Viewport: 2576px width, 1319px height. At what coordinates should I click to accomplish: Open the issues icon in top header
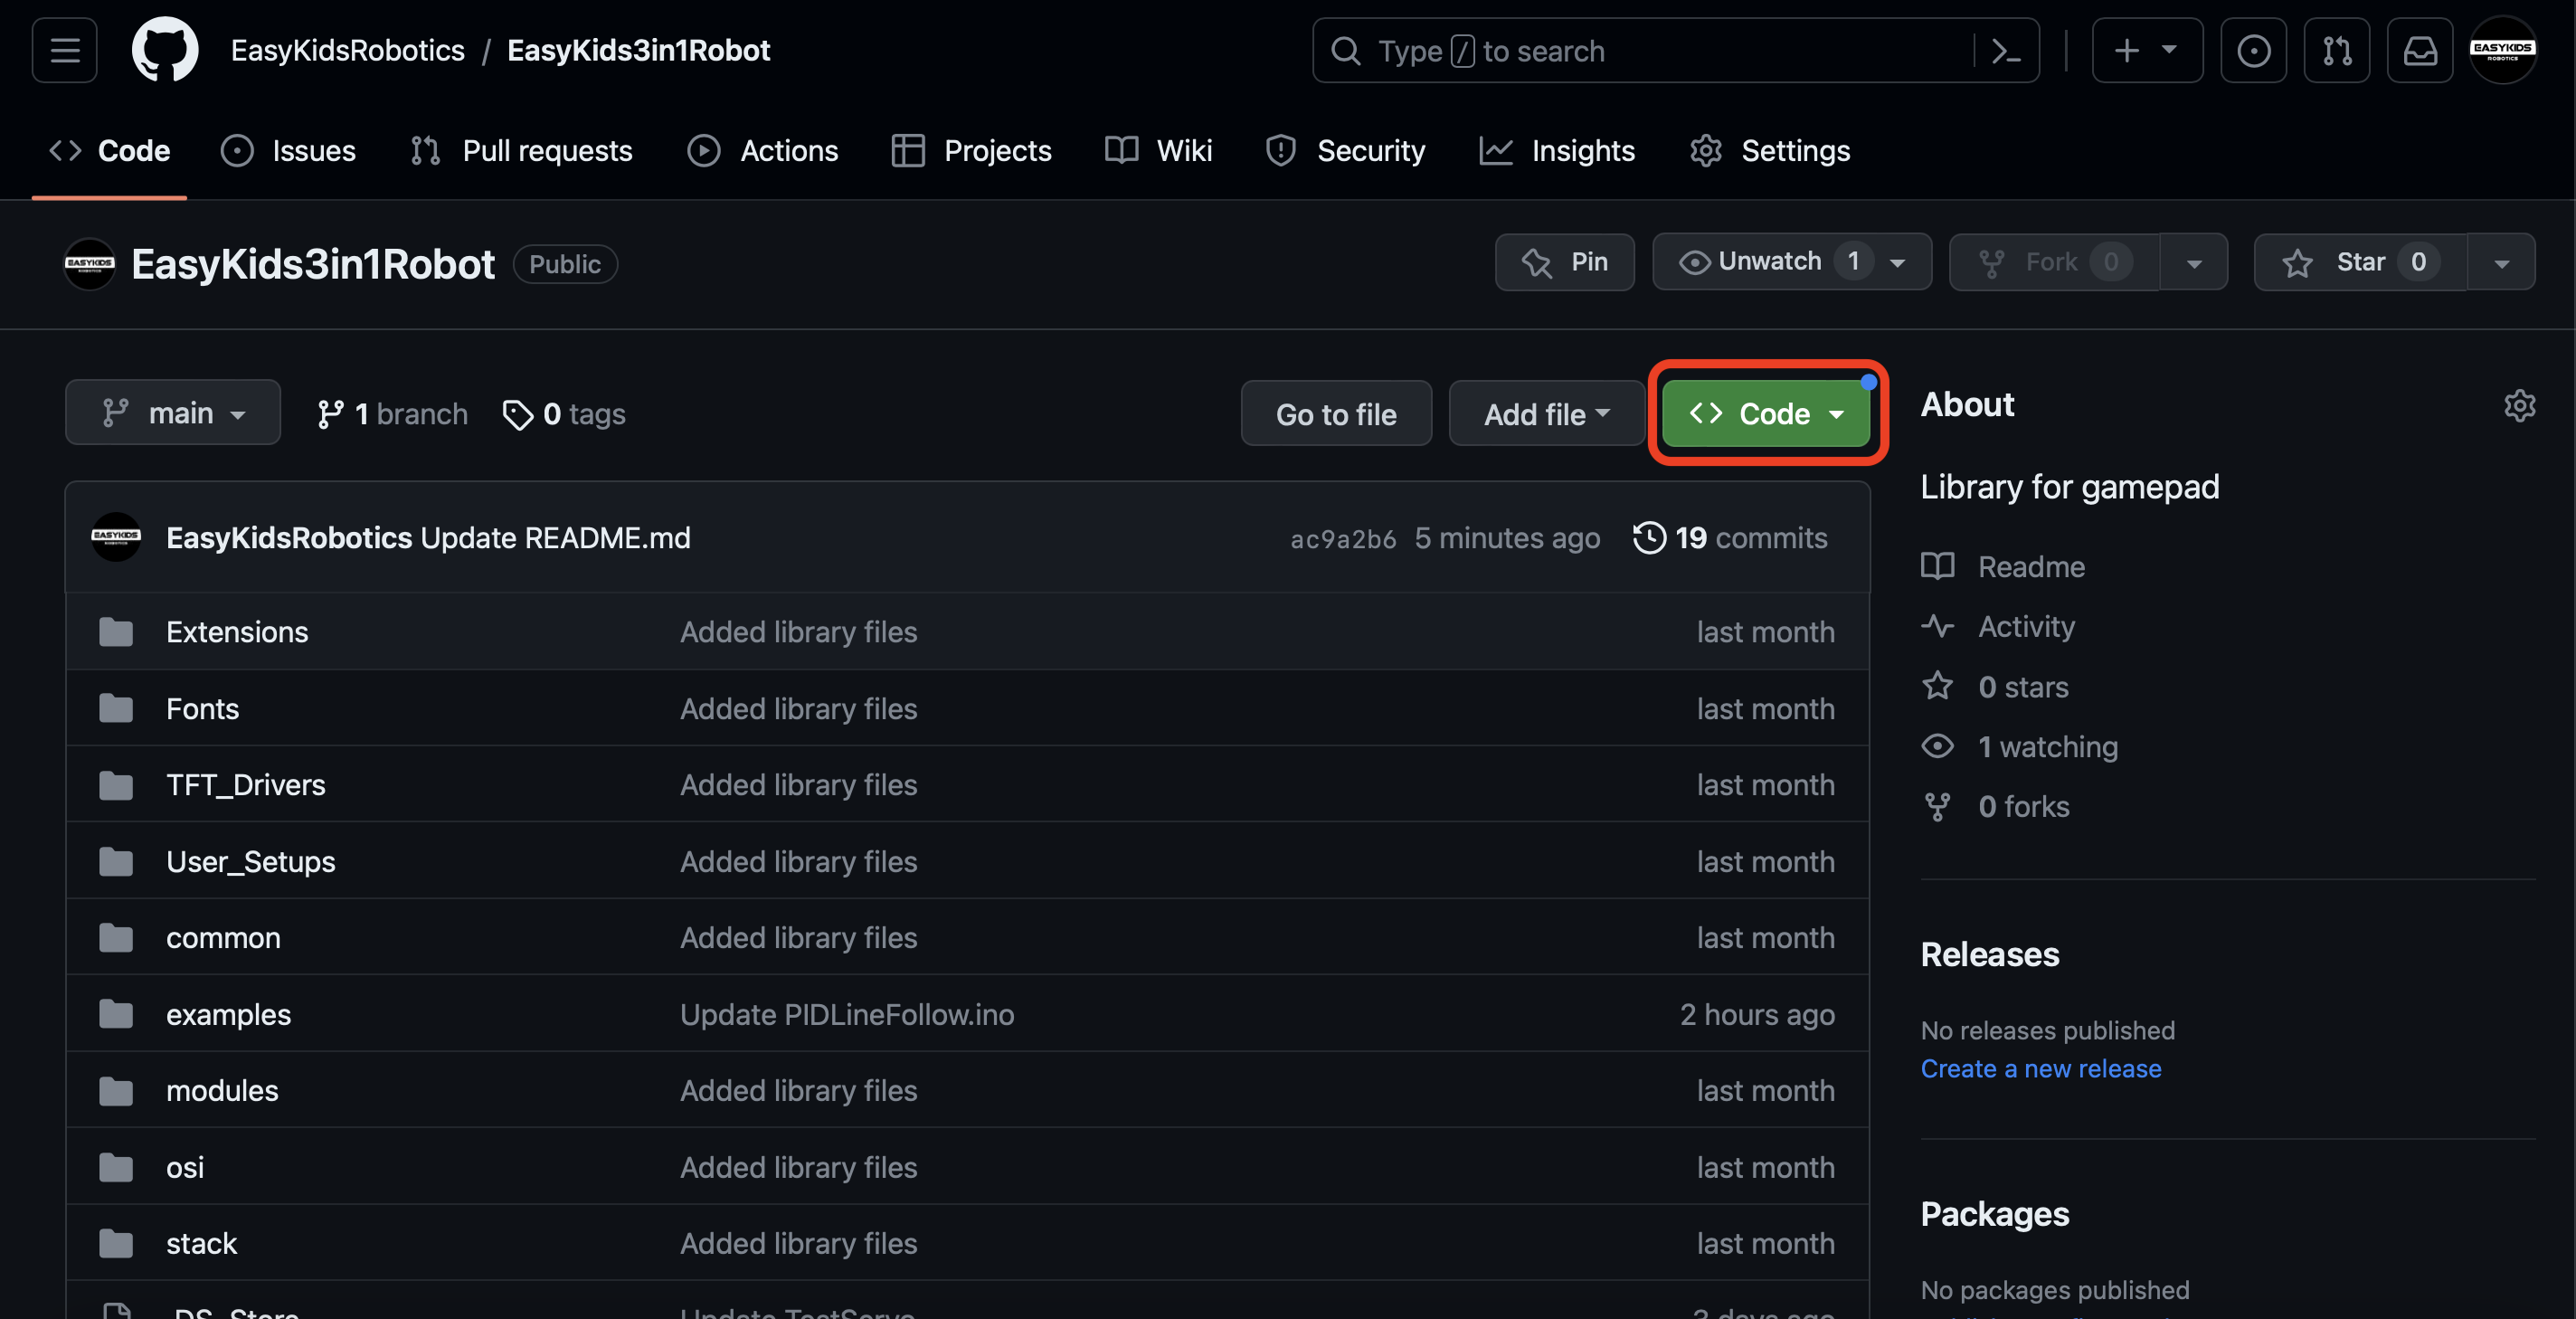2253,50
